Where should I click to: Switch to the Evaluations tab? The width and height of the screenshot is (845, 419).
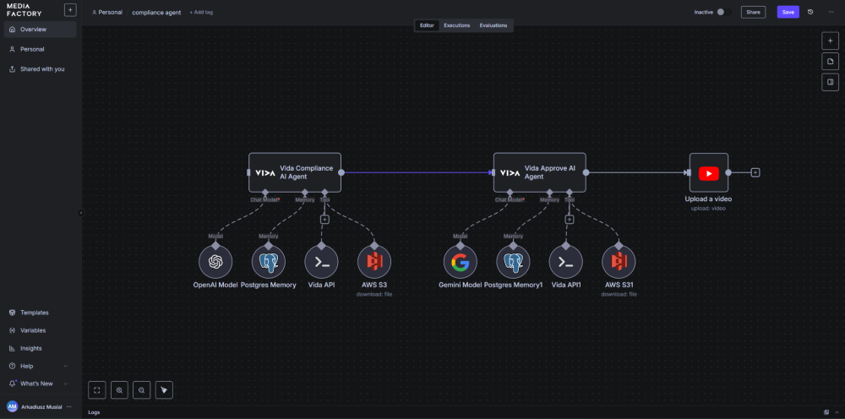[493, 25]
